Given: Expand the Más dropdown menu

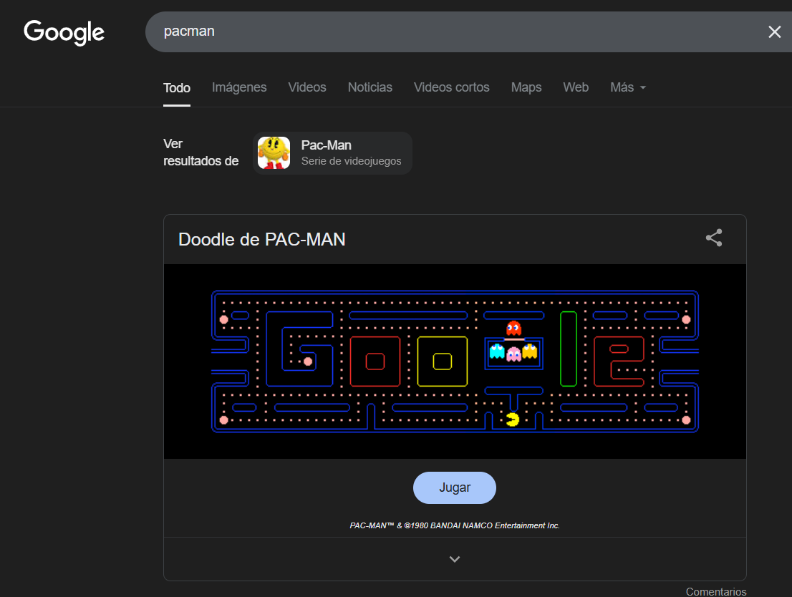Looking at the screenshot, I should (x=628, y=87).
